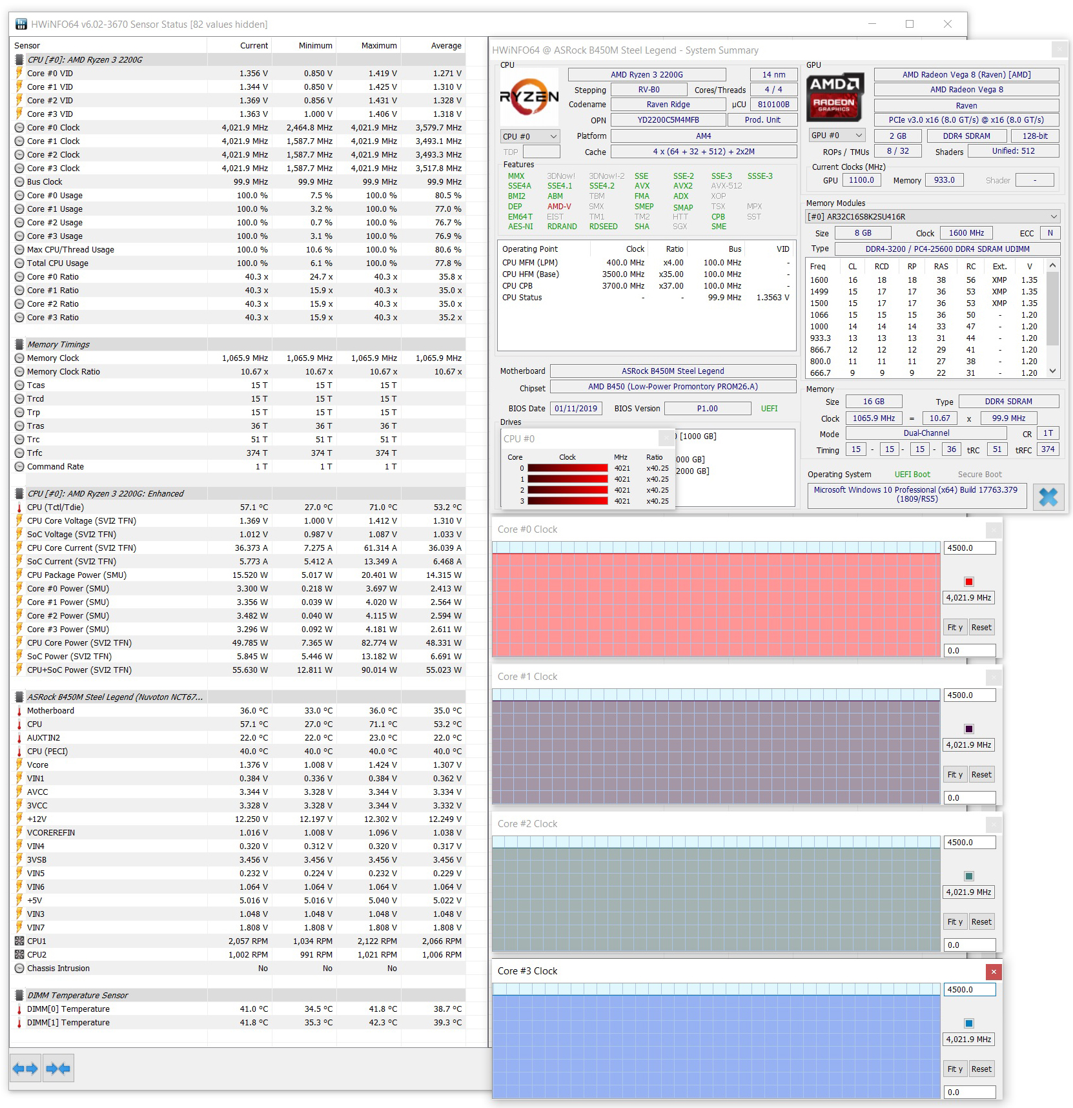The height and width of the screenshot is (1108, 1073).
Task: Click the ASRock B450M Steel Legend motherboard field
Action: 673,371
